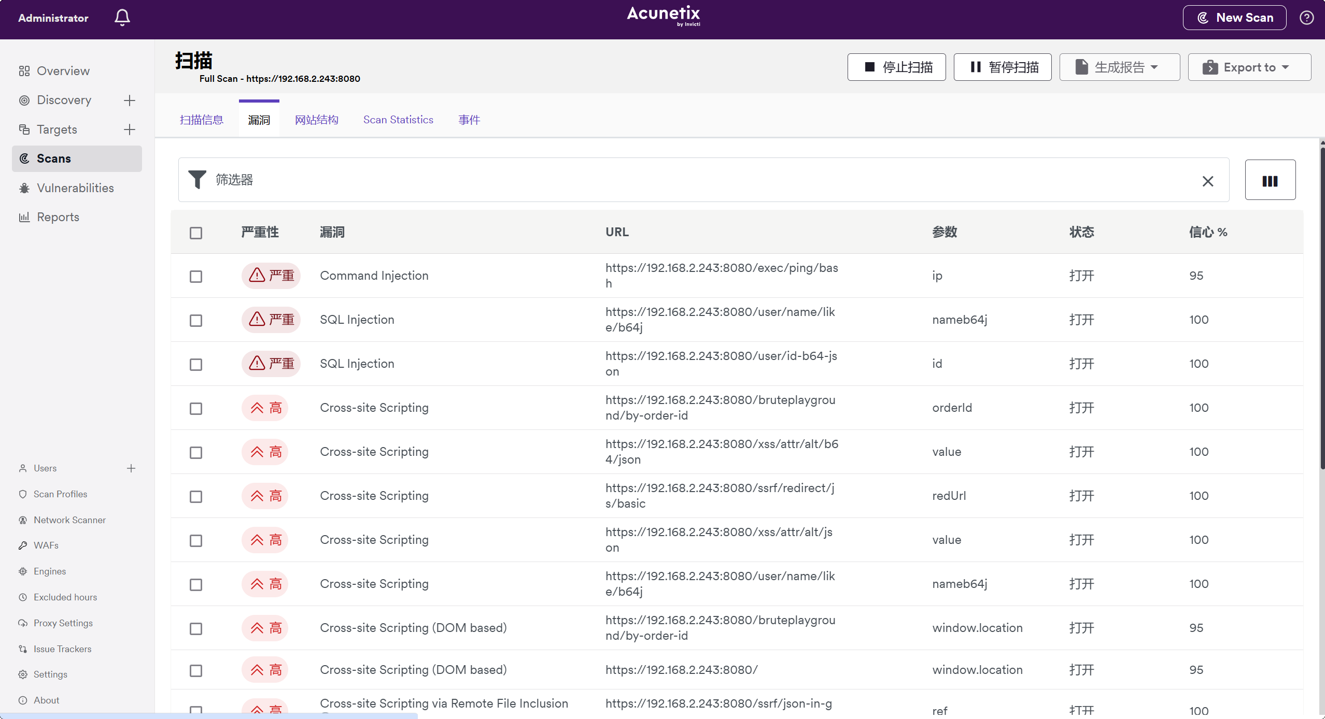Switch to the Scan Statistics tab
The image size is (1325, 719).
[398, 120]
